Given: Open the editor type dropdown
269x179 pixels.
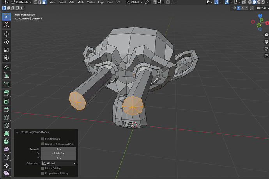Looking at the screenshot, I should (x=6, y=2).
